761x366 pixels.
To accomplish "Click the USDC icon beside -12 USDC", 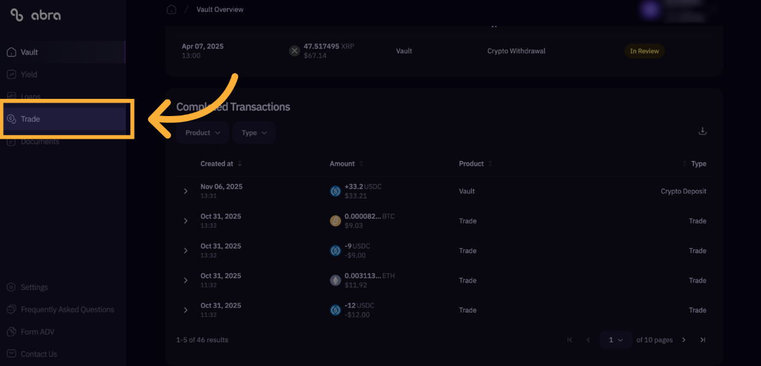I will pyautogui.click(x=335, y=310).
